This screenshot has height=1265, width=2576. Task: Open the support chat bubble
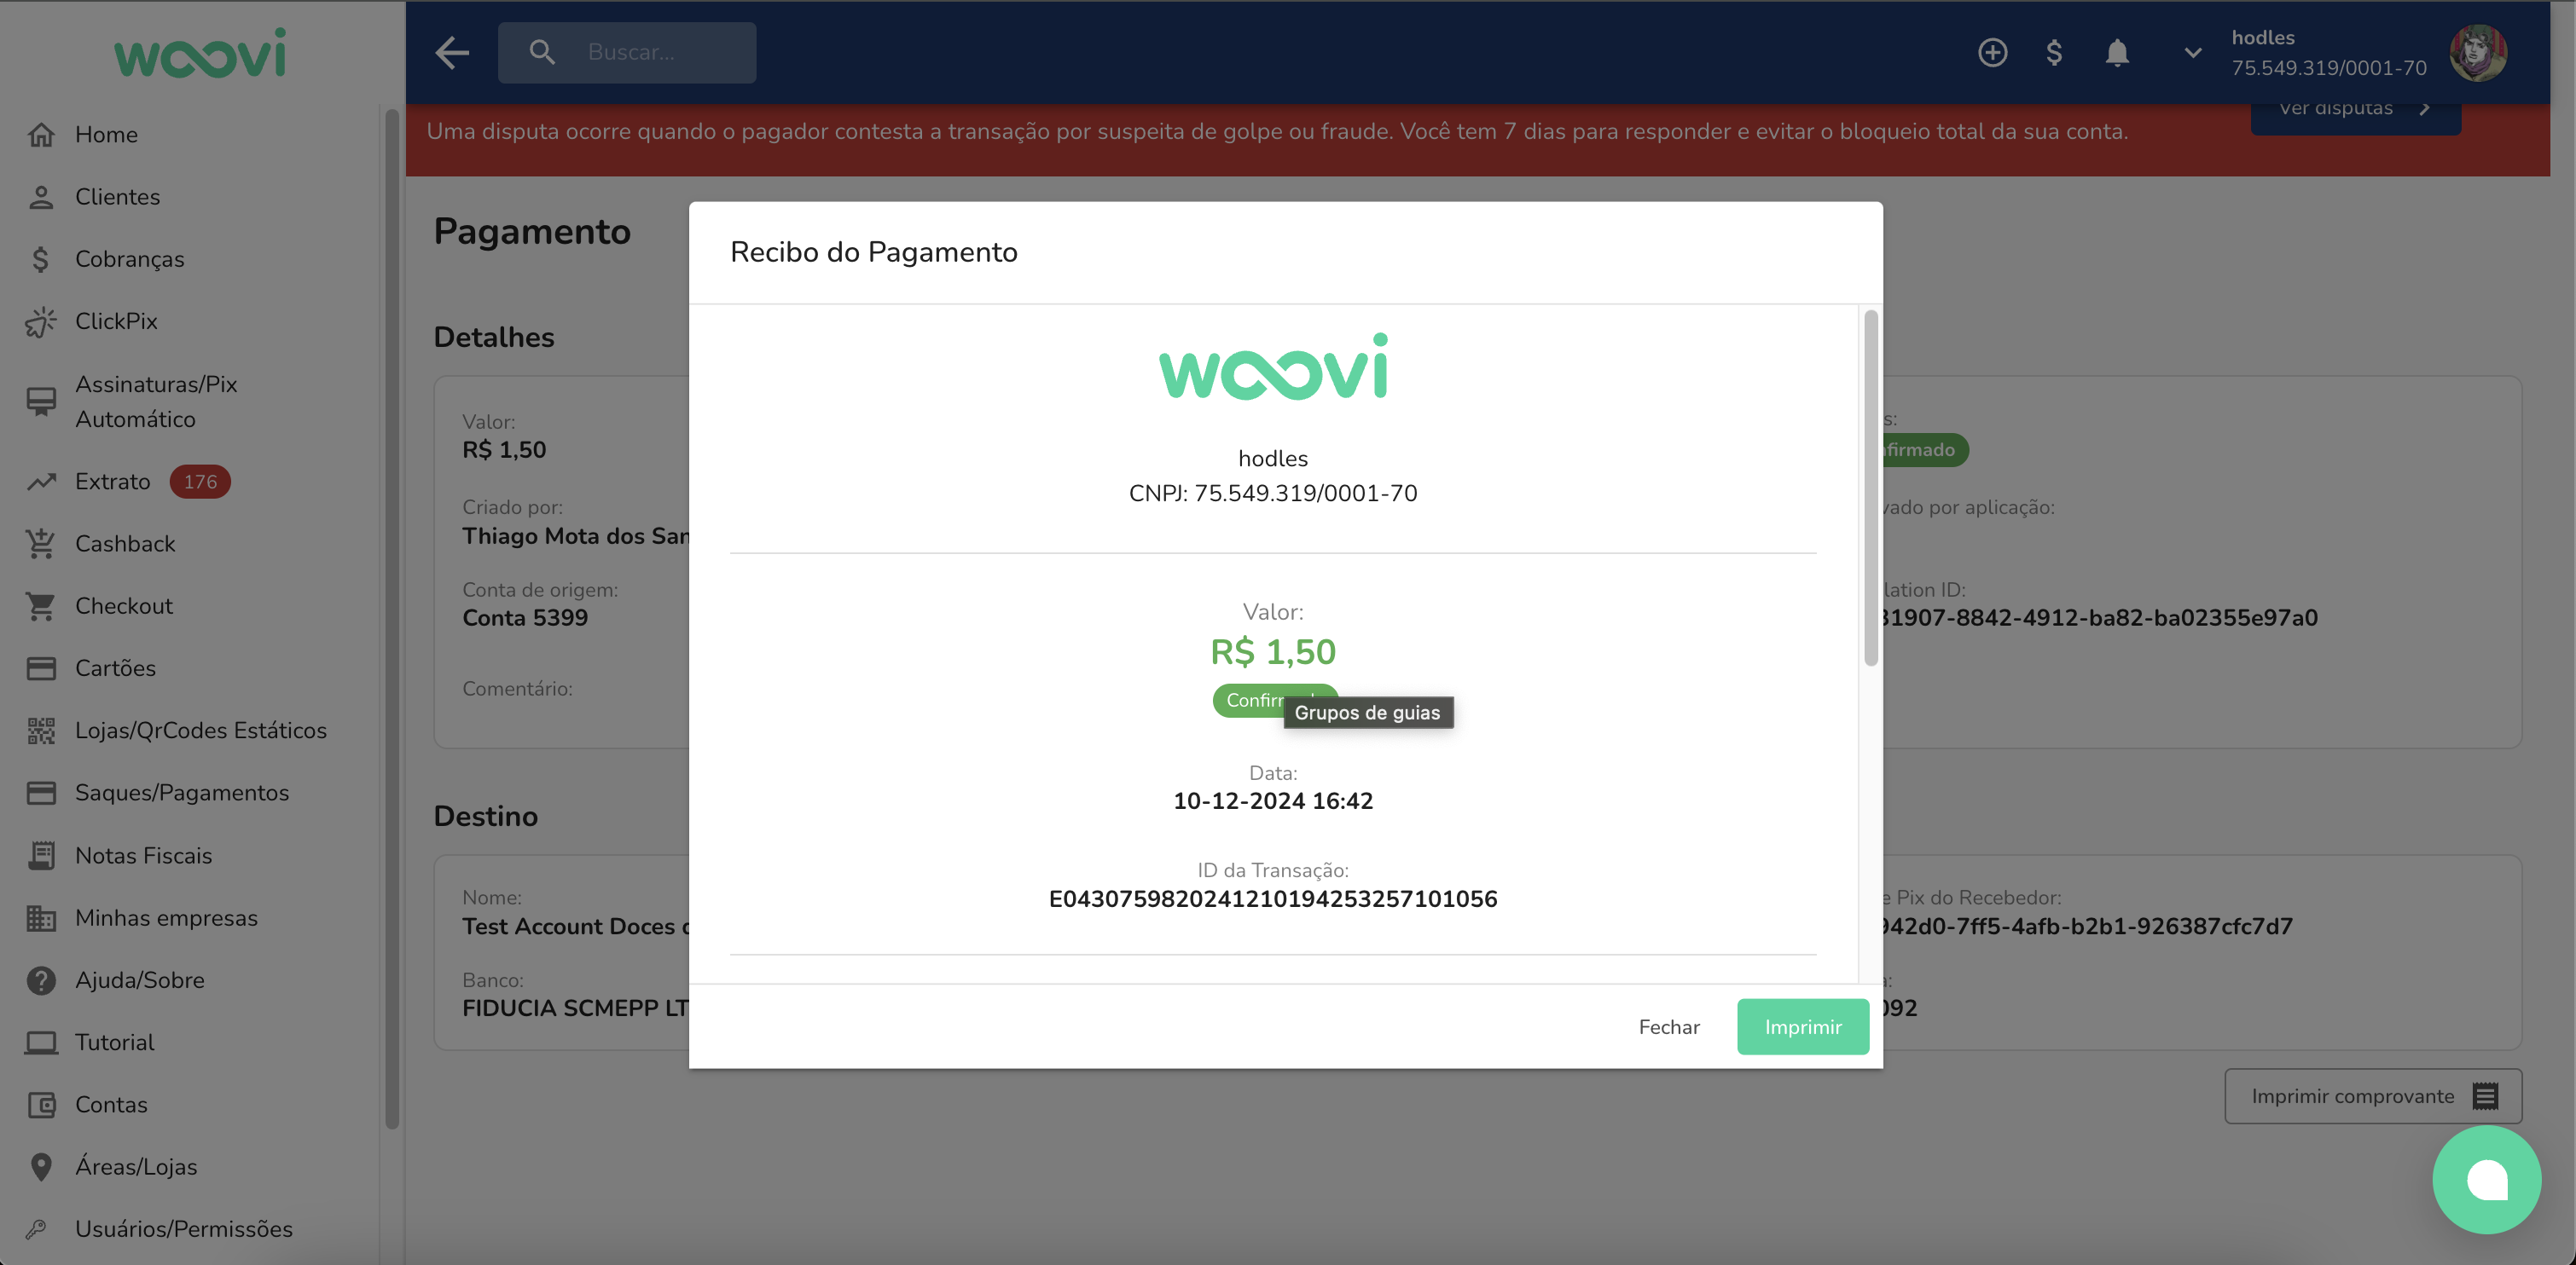pos(2487,1180)
